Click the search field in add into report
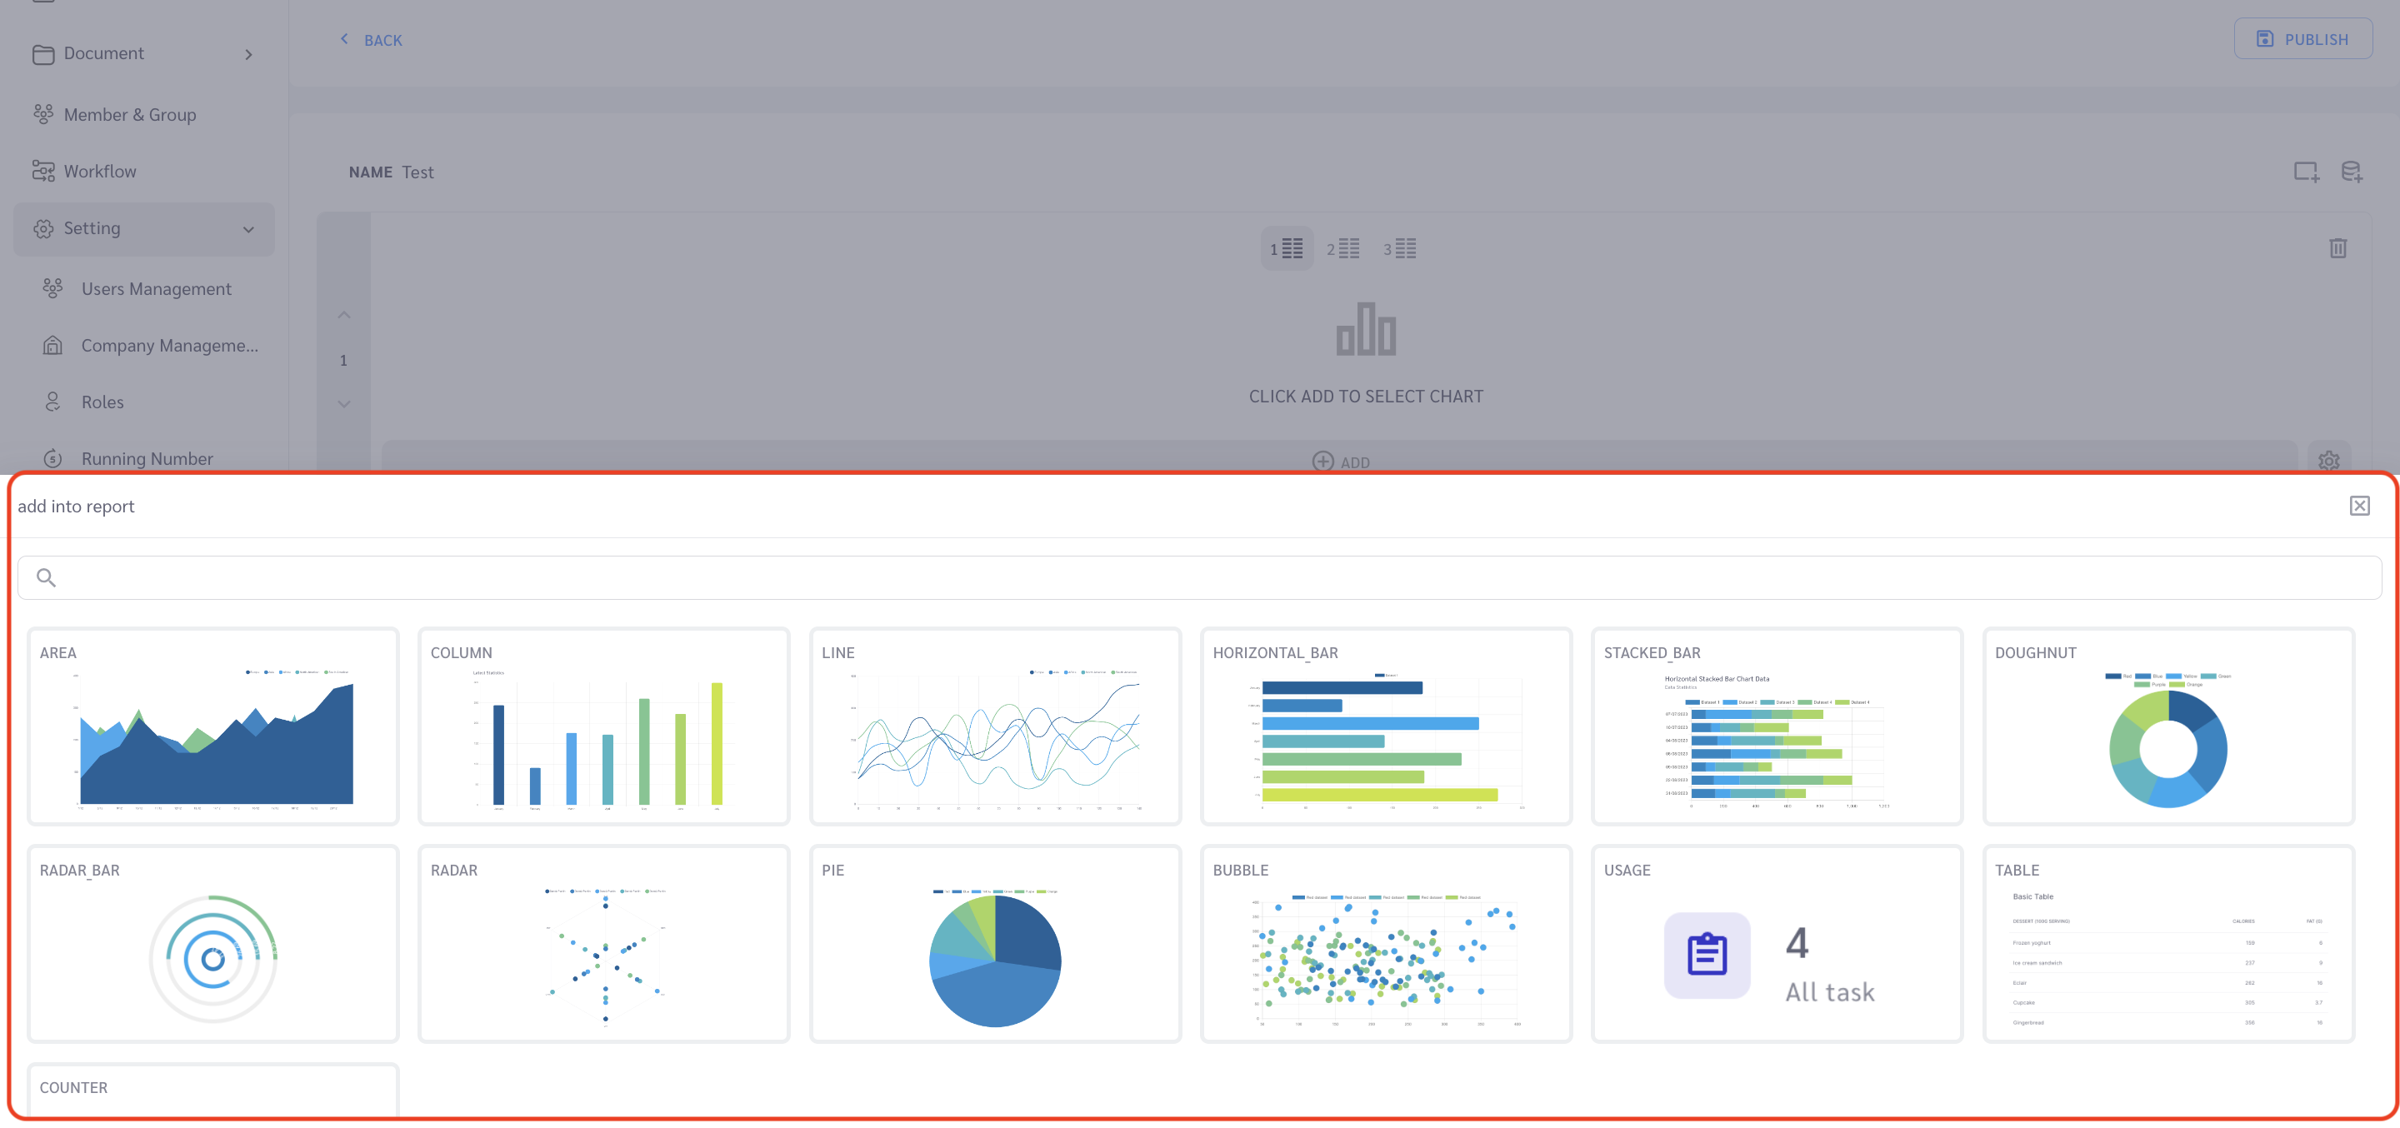The height and width of the screenshot is (1128, 2400). coord(1199,577)
